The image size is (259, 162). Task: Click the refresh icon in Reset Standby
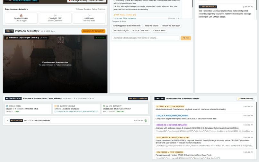238,99
